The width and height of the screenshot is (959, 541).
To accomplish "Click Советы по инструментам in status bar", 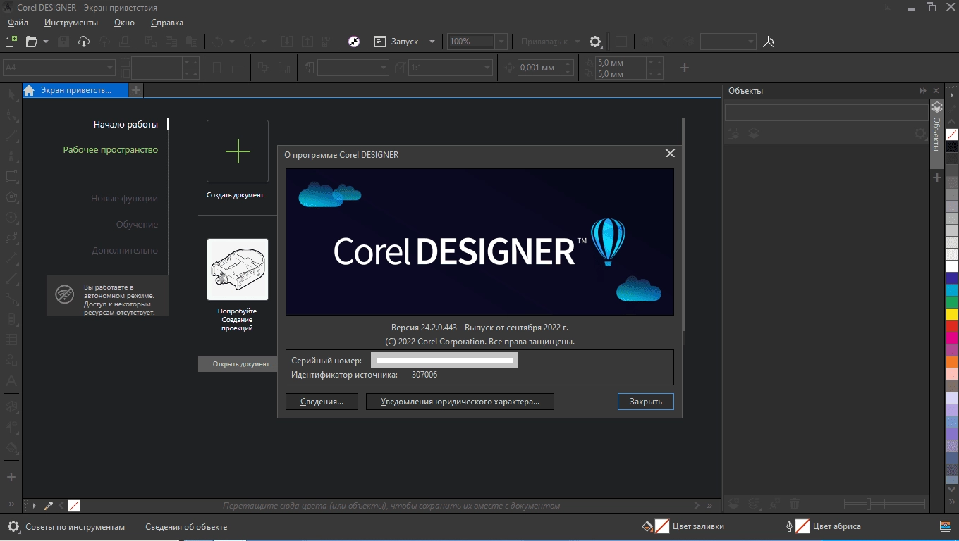I will [x=75, y=527].
